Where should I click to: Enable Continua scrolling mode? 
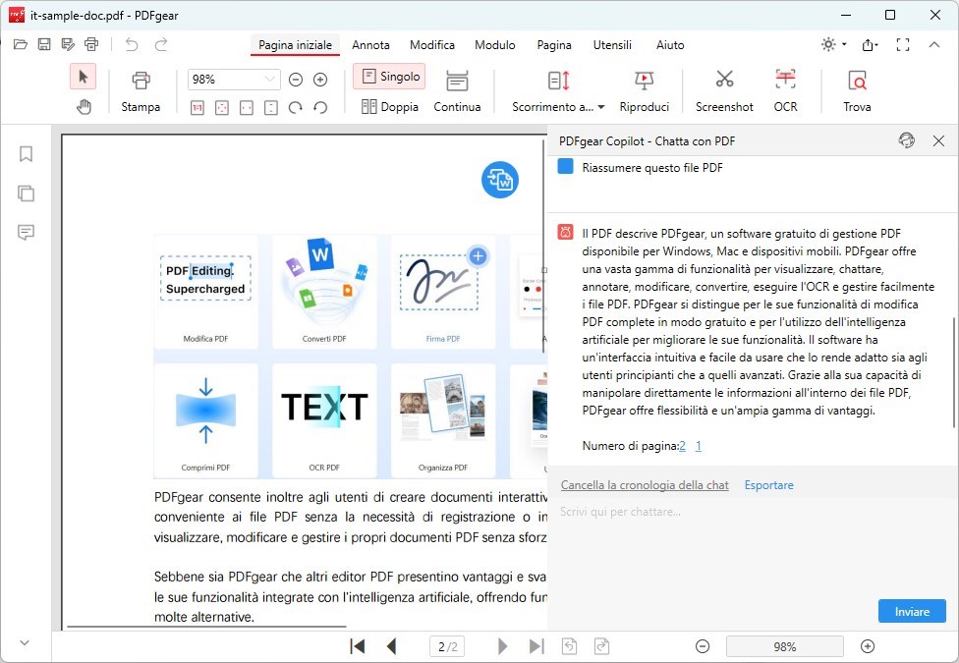tap(457, 90)
